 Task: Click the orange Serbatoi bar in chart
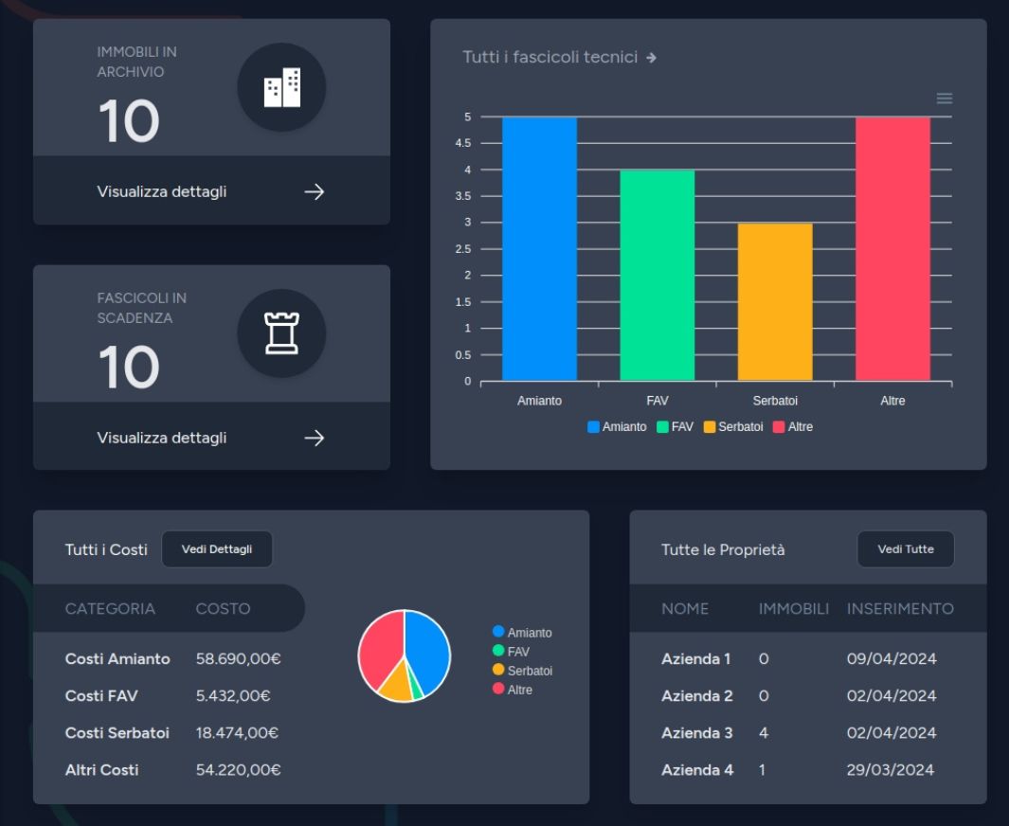tap(775, 303)
